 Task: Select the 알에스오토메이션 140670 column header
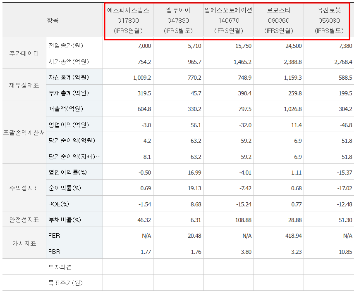pyautogui.click(x=228, y=20)
